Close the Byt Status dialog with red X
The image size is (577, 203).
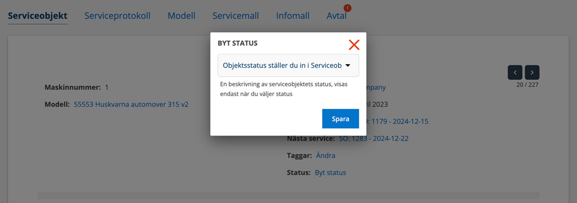tap(354, 45)
